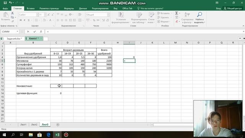Click the Вход sign-in link
Screen dimensions: 245x138
tap(218, 8)
